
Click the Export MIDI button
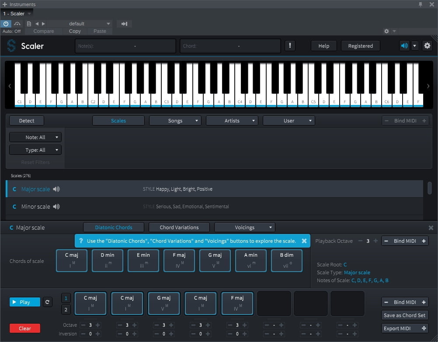click(x=404, y=328)
